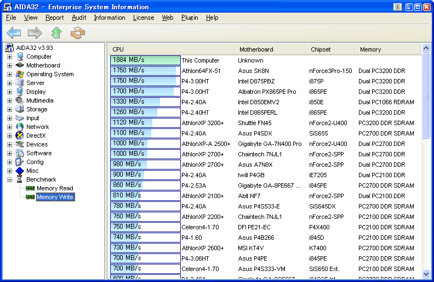This screenshot has width=434, height=282.
Task: Click the 700 MB/s bar for P4-3.06HT
Action: pyautogui.click(x=145, y=258)
